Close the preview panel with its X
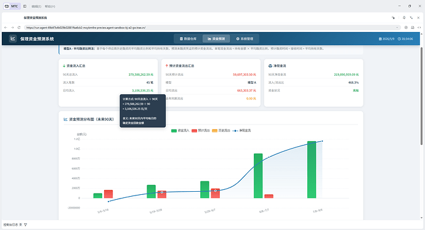The height and width of the screenshot is (230, 425). [418, 18]
